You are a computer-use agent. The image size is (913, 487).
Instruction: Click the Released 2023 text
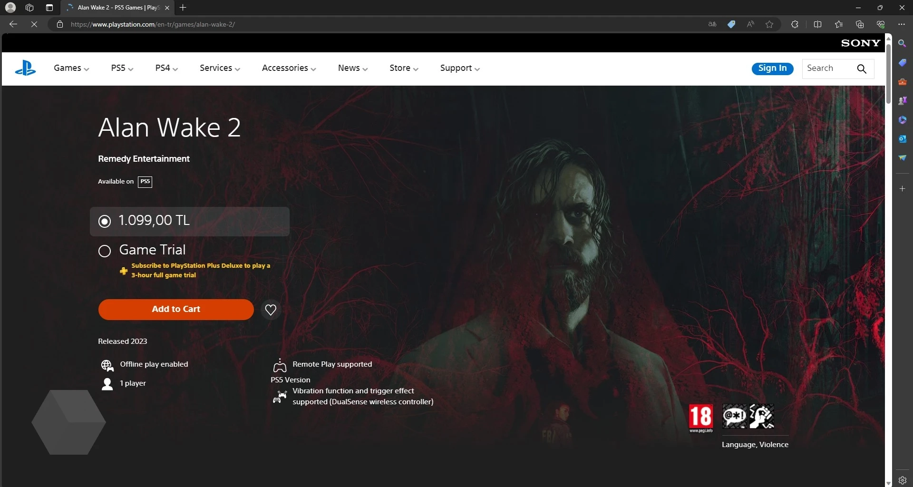123,341
